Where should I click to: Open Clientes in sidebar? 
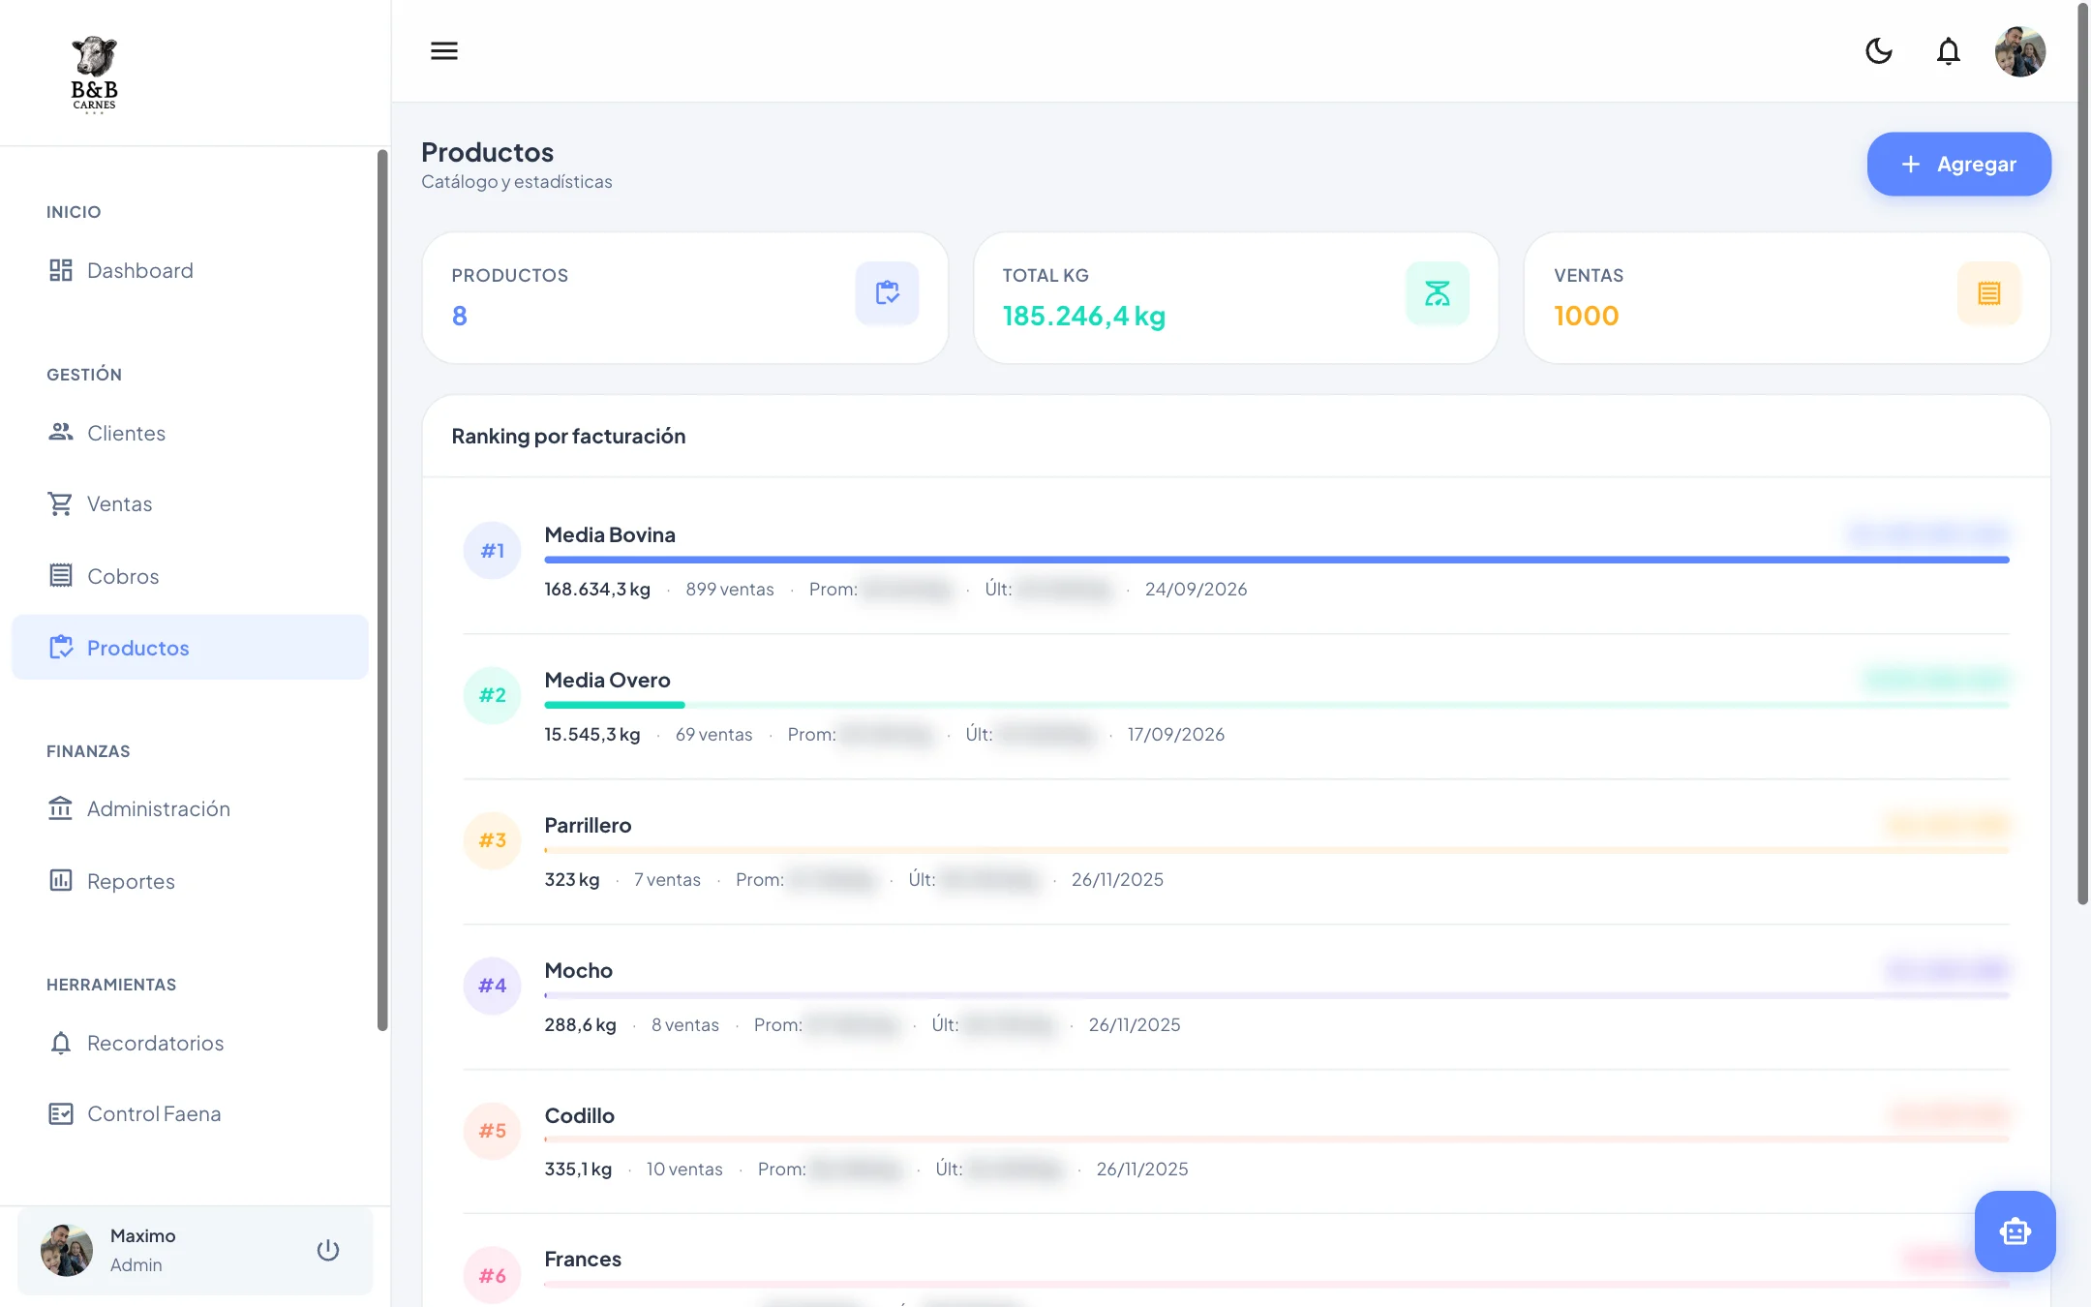click(x=190, y=433)
